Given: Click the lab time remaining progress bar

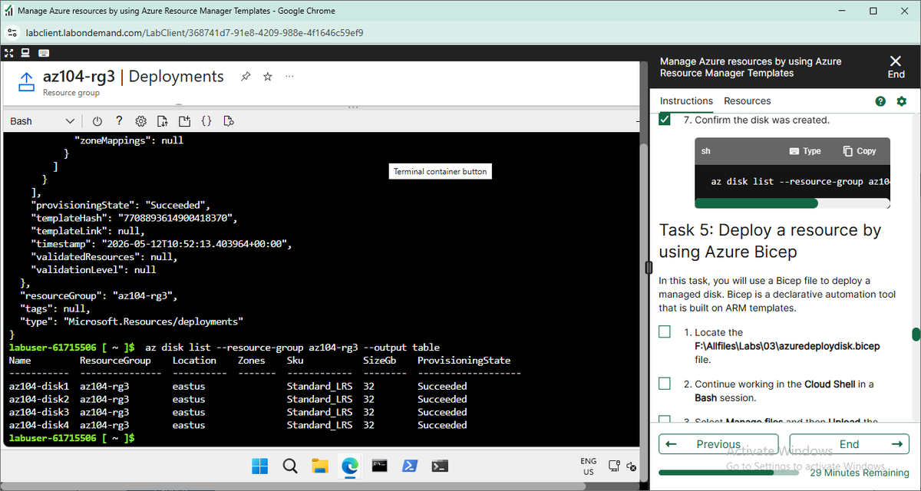Looking at the screenshot, I should tap(728, 473).
